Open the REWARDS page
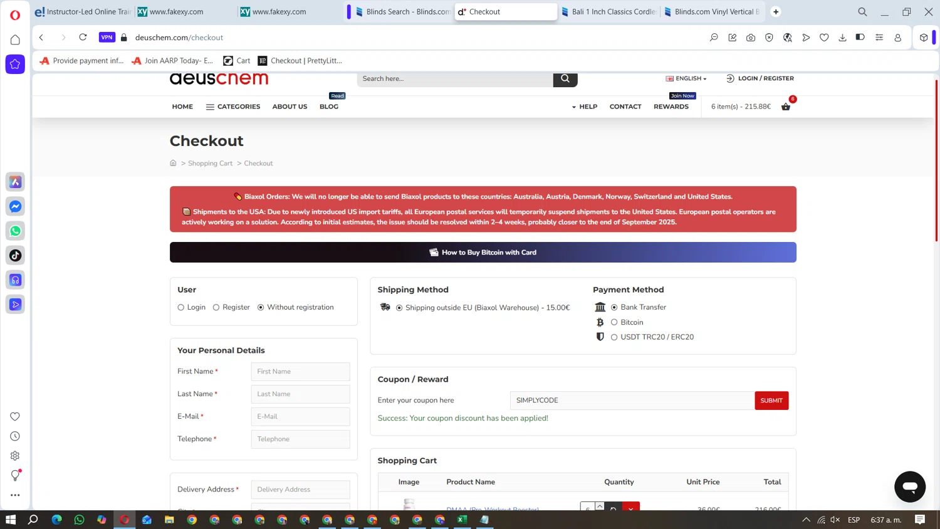The height and width of the screenshot is (529, 940). click(671, 107)
